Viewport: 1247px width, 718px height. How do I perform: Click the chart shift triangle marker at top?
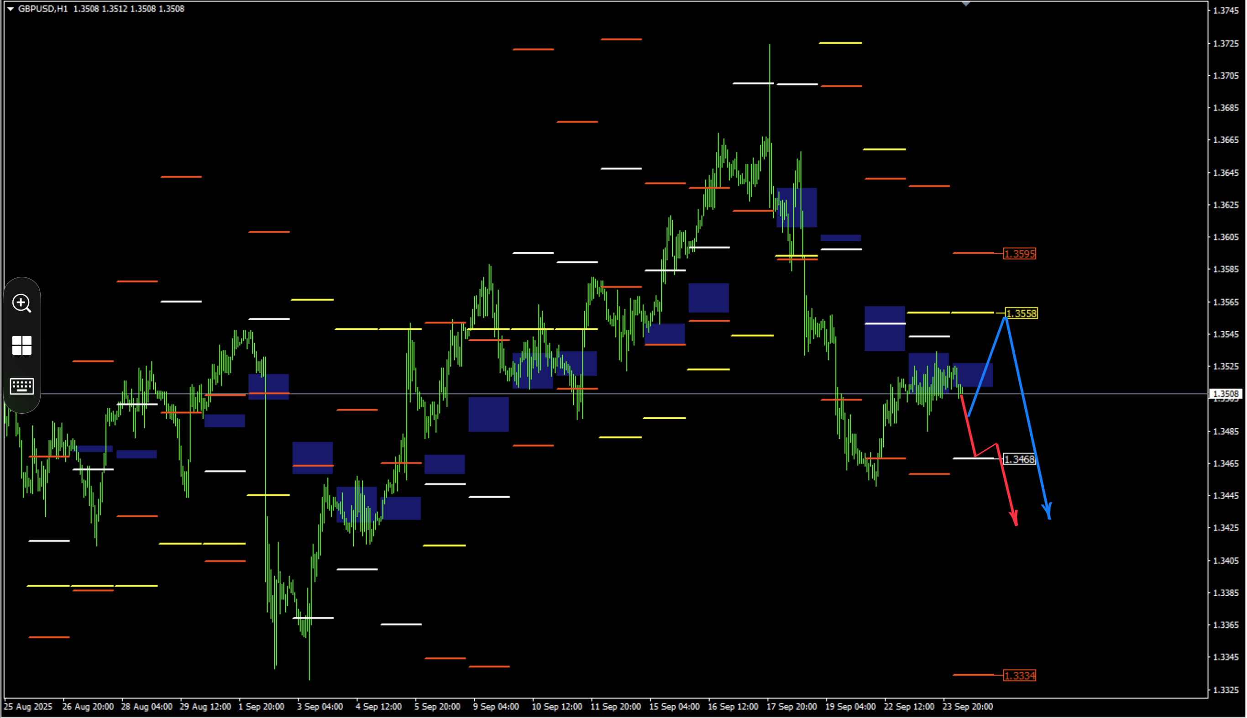click(x=966, y=4)
